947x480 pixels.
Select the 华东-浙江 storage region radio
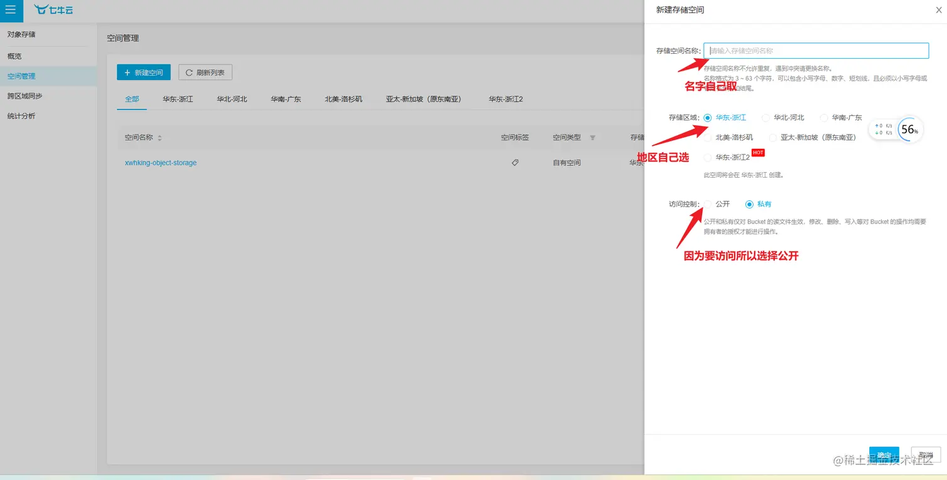708,118
